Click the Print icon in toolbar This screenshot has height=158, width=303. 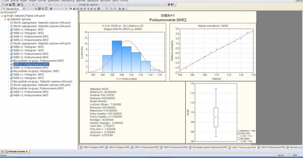pos(18,4)
